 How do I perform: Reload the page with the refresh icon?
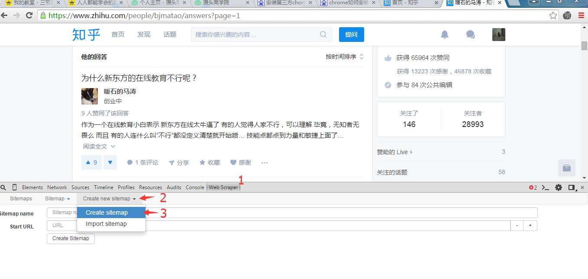[x=29, y=16]
